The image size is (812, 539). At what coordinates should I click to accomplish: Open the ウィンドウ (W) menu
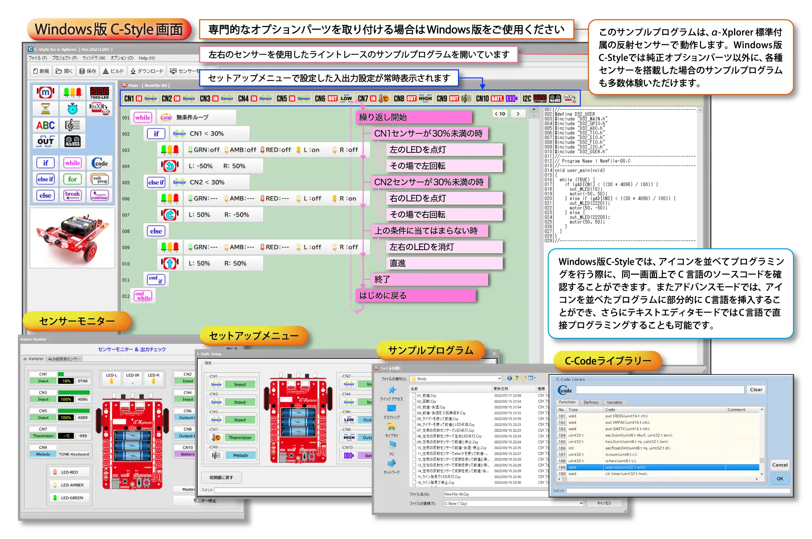click(x=93, y=58)
